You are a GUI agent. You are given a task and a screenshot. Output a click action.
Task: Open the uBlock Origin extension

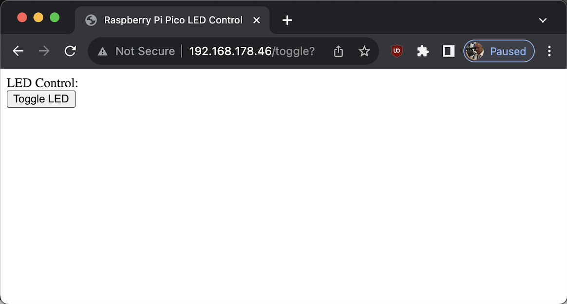click(x=397, y=51)
